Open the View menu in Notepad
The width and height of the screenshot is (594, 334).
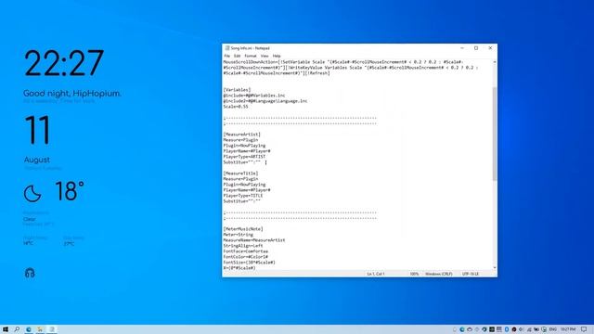click(265, 56)
